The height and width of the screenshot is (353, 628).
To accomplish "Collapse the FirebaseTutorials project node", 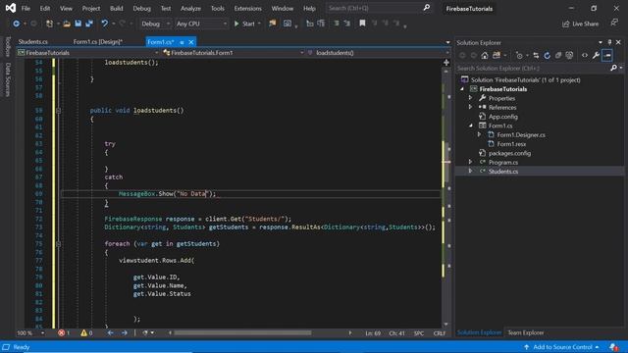I will [462, 89].
